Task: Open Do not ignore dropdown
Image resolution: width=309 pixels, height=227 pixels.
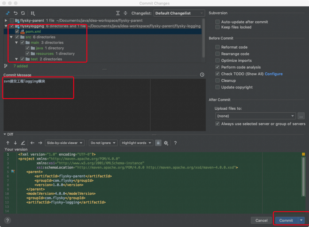Action: [103, 143]
